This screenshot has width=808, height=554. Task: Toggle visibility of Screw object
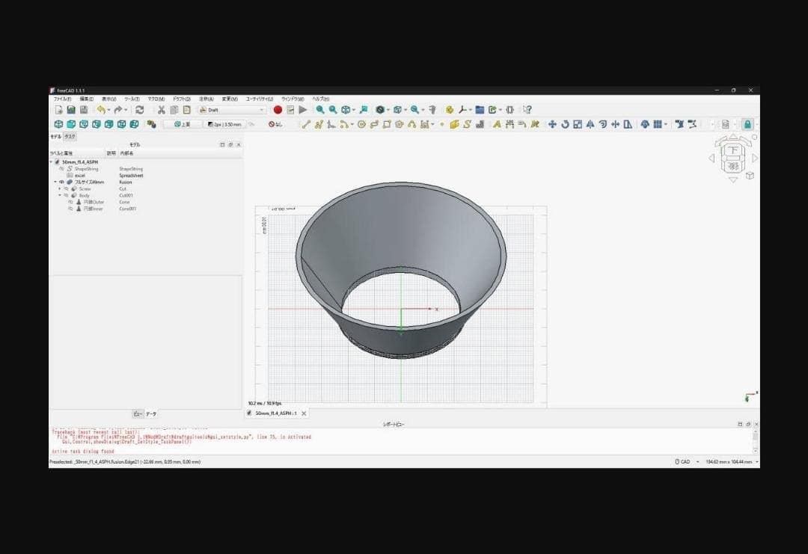(x=67, y=189)
